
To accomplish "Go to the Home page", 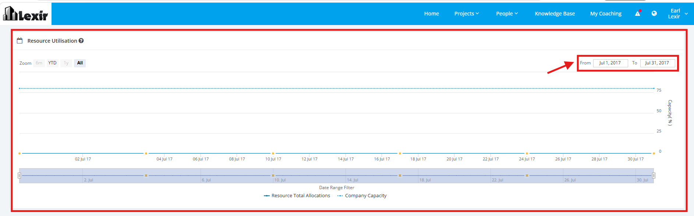I will (431, 14).
